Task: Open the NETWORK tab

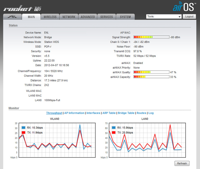Action: click(x=69, y=17)
